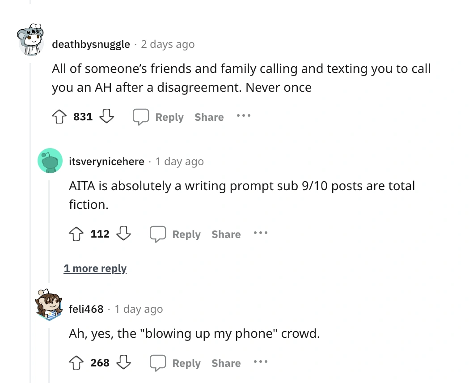Upvote feli468's comment
Viewport: 469px width, 383px height.
(76, 362)
